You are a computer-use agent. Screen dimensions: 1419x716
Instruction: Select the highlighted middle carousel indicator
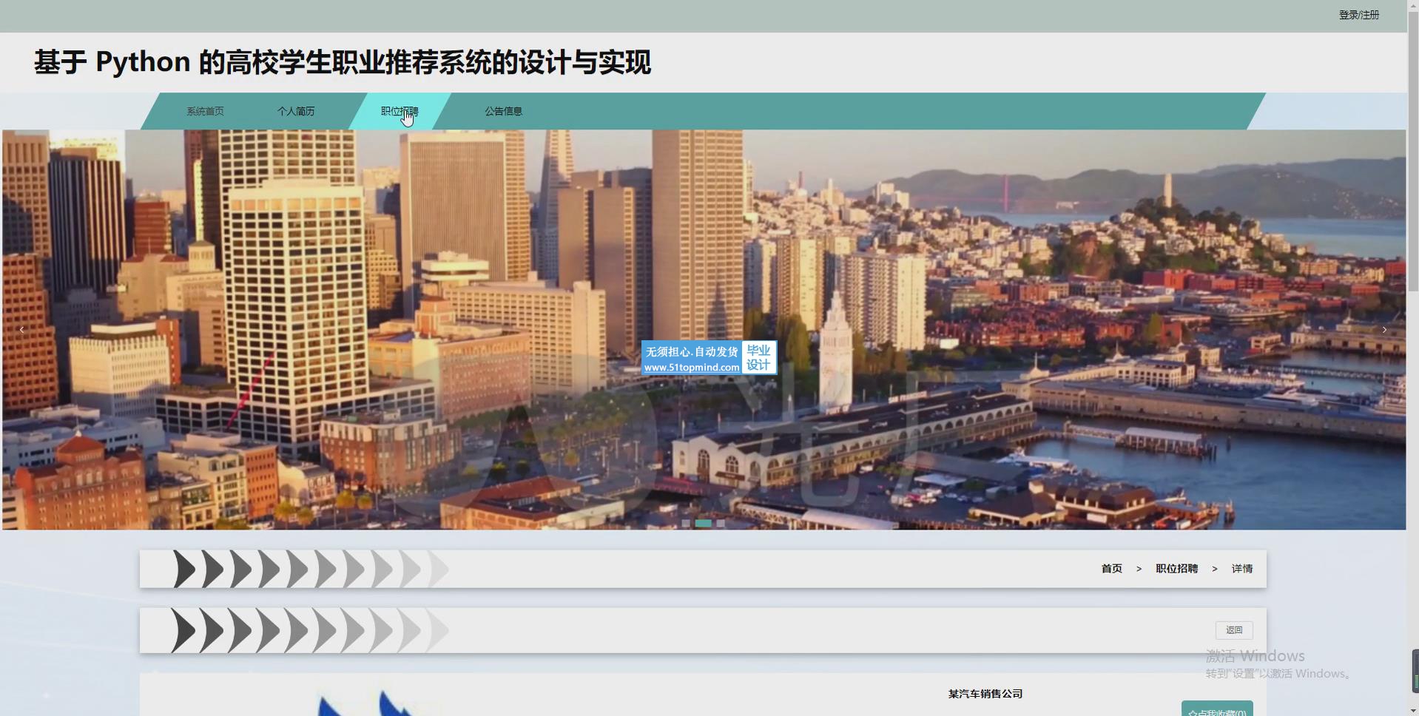coord(703,523)
